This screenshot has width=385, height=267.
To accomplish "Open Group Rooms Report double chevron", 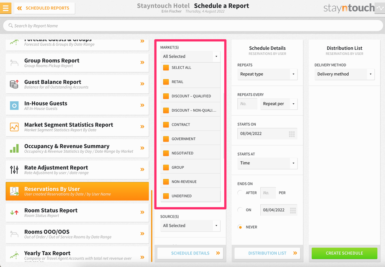I will point(142,62).
